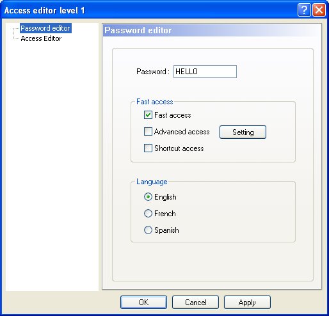Screen dimensions: 329x316
Task: Select the English language radio button
Action: click(x=148, y=197)
